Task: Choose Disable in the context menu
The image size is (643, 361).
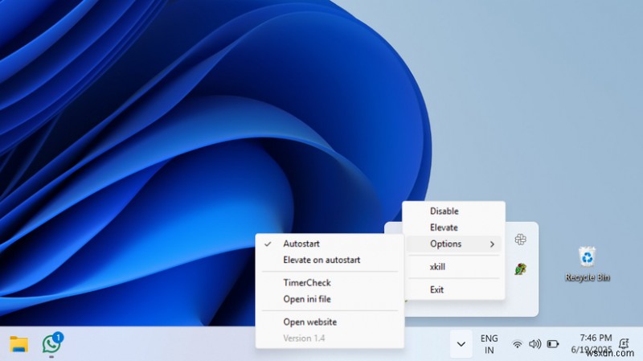Action: [454, 211]
